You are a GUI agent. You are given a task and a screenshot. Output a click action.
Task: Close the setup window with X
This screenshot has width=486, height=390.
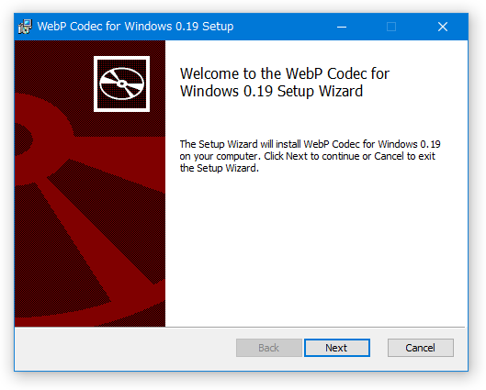(443, 27)
